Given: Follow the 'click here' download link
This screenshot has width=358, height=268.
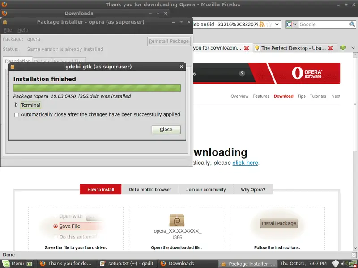Looking at the screenshot, I should coord(245,163).
